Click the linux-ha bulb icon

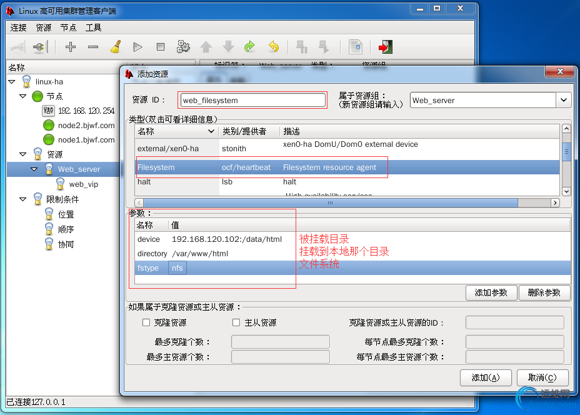pyautogui.click(x=26, y=81)
